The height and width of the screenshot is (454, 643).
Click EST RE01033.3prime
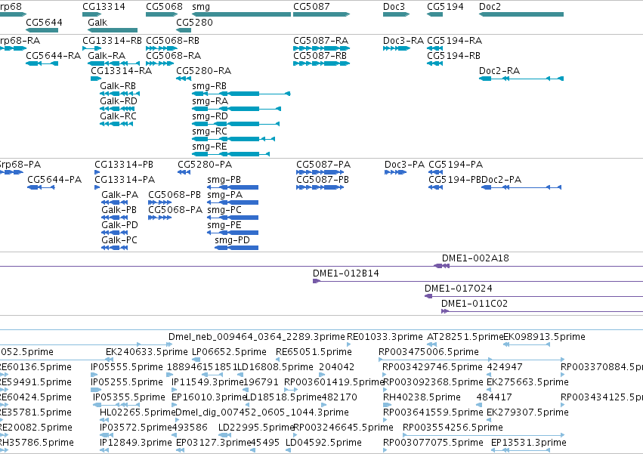click(348, 344)
